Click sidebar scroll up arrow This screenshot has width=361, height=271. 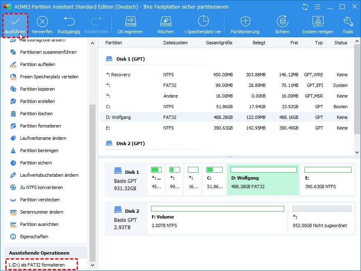click(x=93, y=43)
